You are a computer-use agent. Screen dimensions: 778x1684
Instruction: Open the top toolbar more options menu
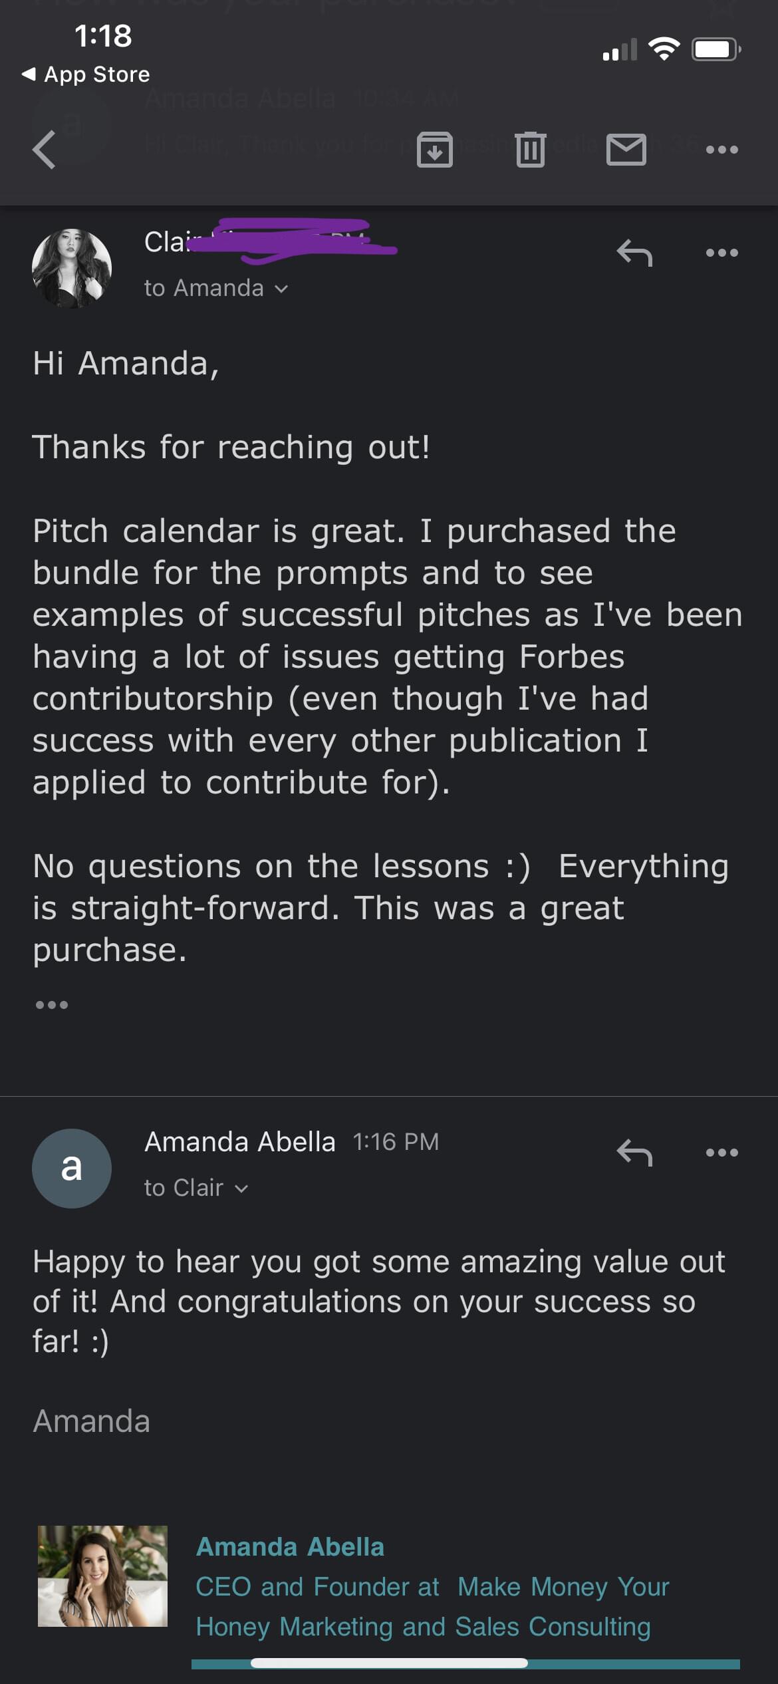point(721,150)
